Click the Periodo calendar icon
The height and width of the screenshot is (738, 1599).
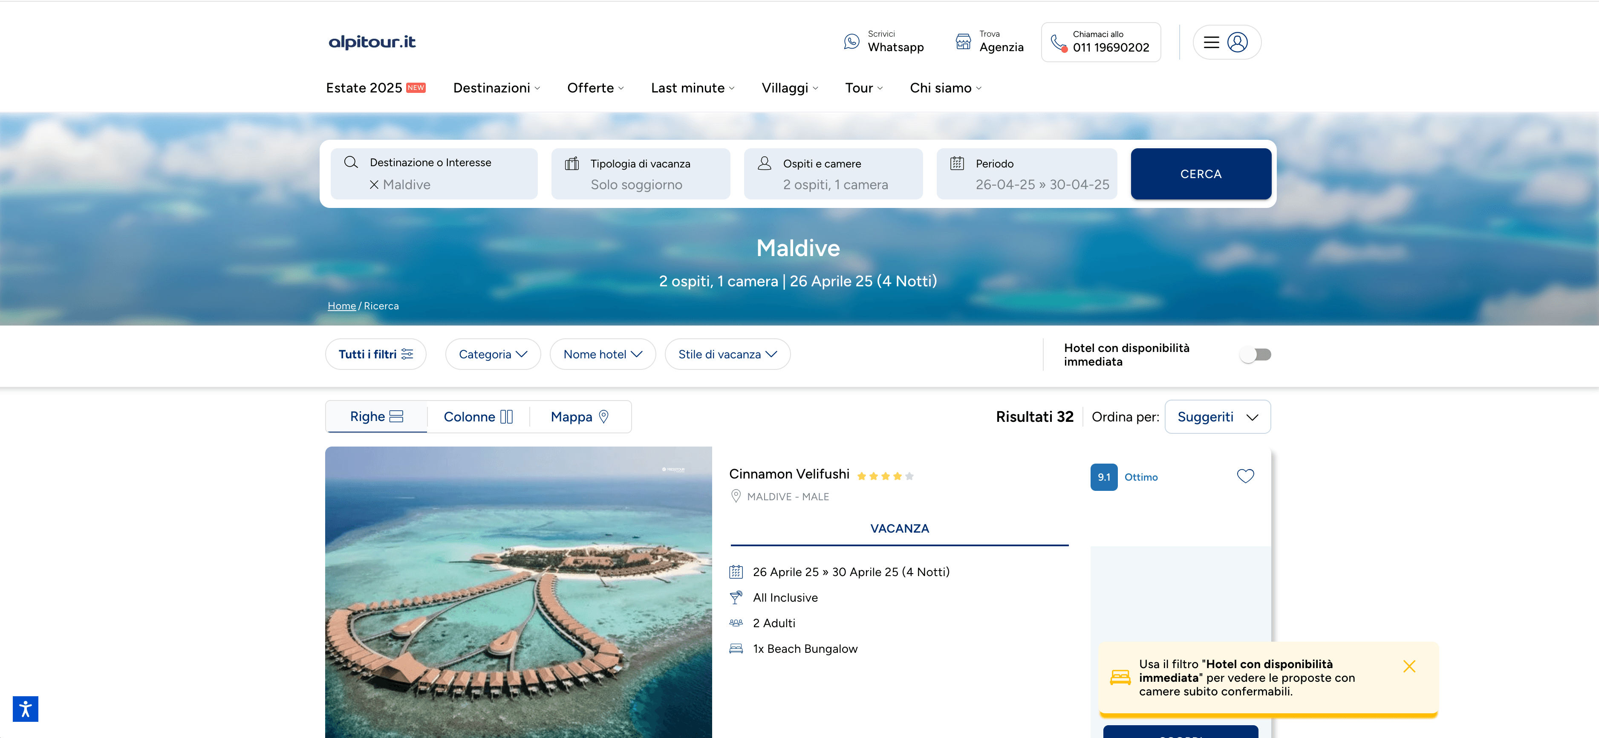(957, 163)
